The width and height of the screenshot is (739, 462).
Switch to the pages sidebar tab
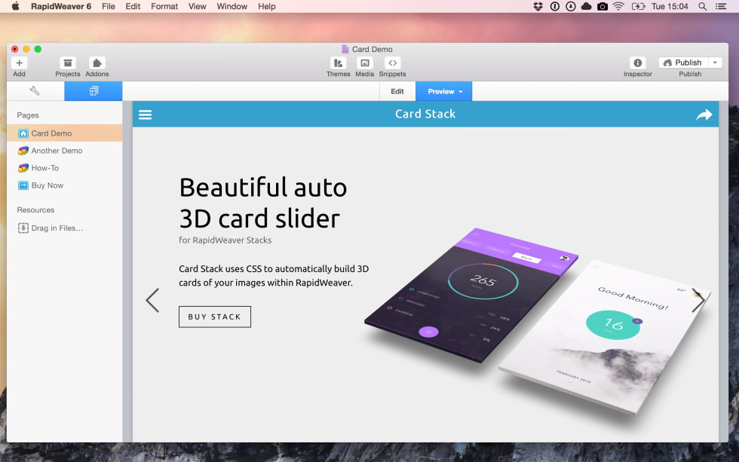[x=94, y=91]
